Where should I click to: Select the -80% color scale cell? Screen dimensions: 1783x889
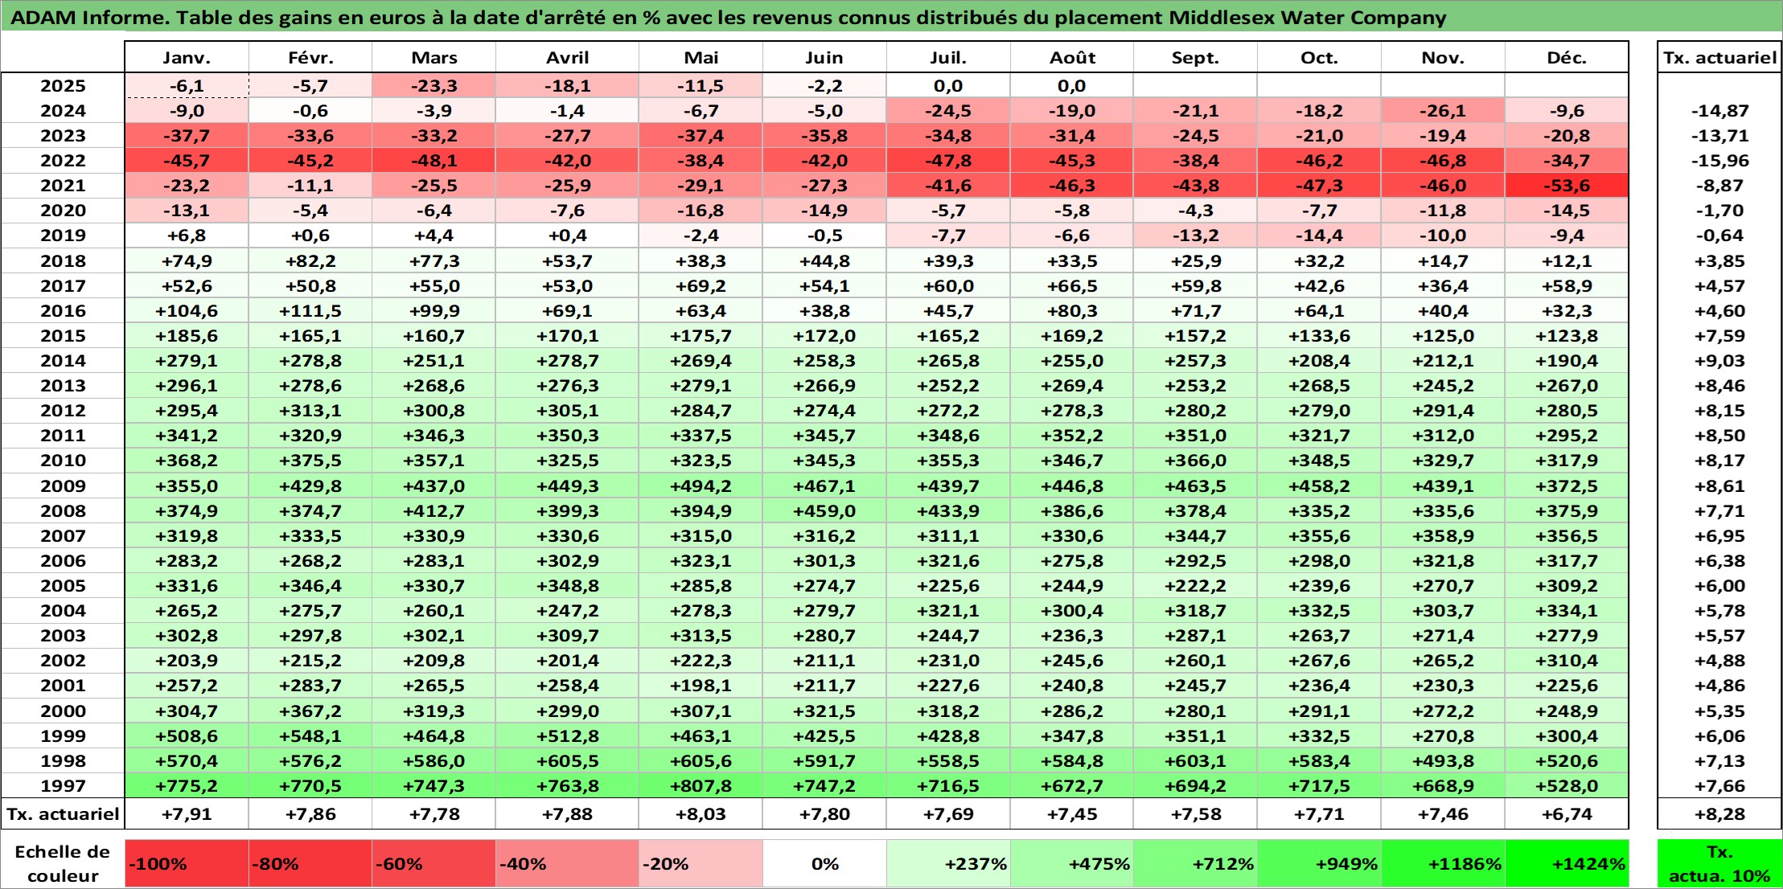click(x=310, y=864)
